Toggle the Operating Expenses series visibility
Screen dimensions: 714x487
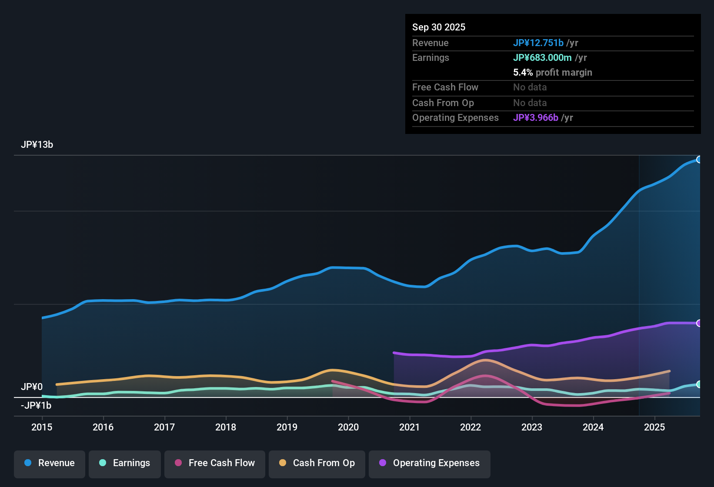(429, 463)
